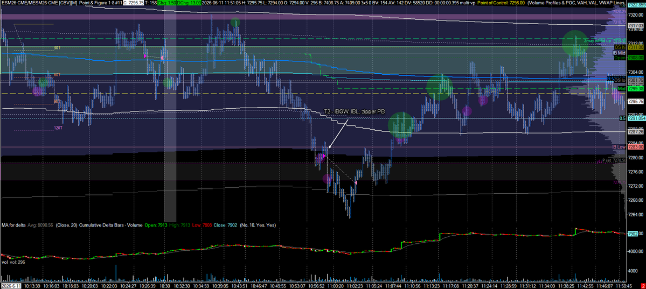Click the 11:50:45 time axis label
The width and height of the screenshot is (646, 289).
point(624,285)
